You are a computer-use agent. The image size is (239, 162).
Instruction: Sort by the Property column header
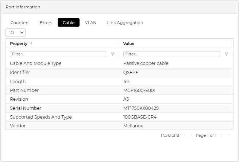tap(19, 44)
